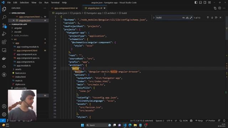Screen dimensions: 228x128
Task: Open app.component.spec.ts file
Action: tap(28, 58)
